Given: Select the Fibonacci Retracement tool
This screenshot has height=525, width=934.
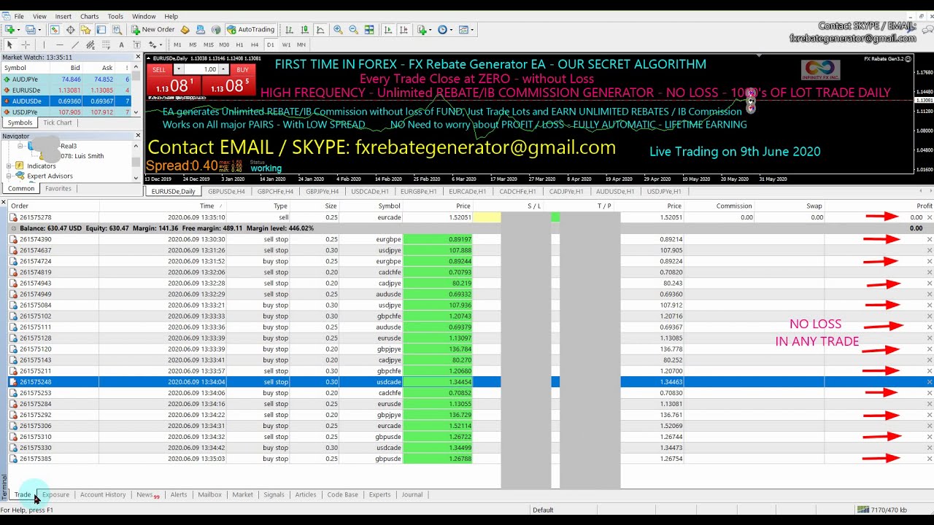Looking at the screenshot, I should (106, 44).
